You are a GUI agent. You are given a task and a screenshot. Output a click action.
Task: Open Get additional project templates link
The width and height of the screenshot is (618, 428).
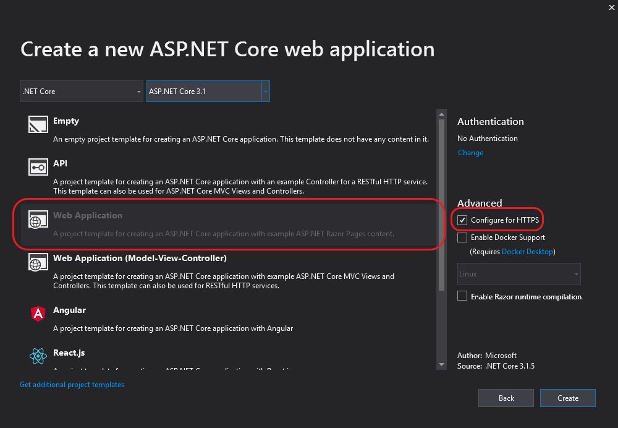[x=72, y=385]
